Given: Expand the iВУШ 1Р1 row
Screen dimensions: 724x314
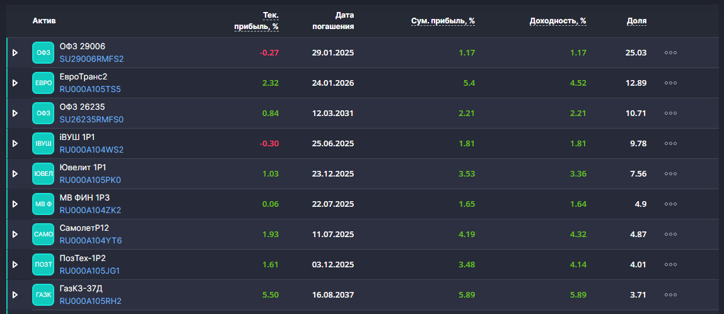Looking at the screenshot, I should (15, 144).
